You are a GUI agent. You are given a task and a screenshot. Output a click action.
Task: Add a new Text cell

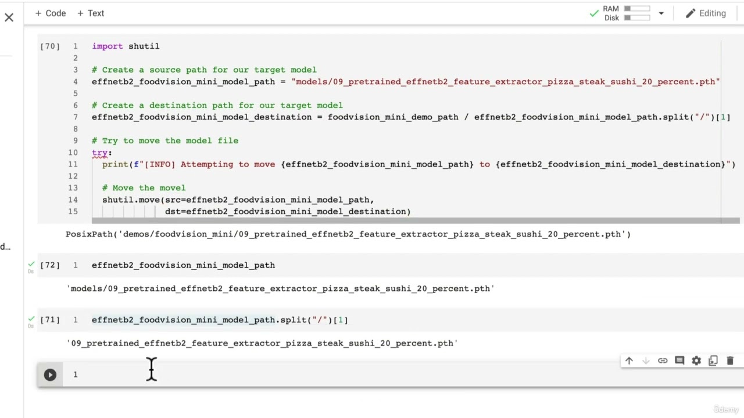pyautogui.click(x=91, y=13)
